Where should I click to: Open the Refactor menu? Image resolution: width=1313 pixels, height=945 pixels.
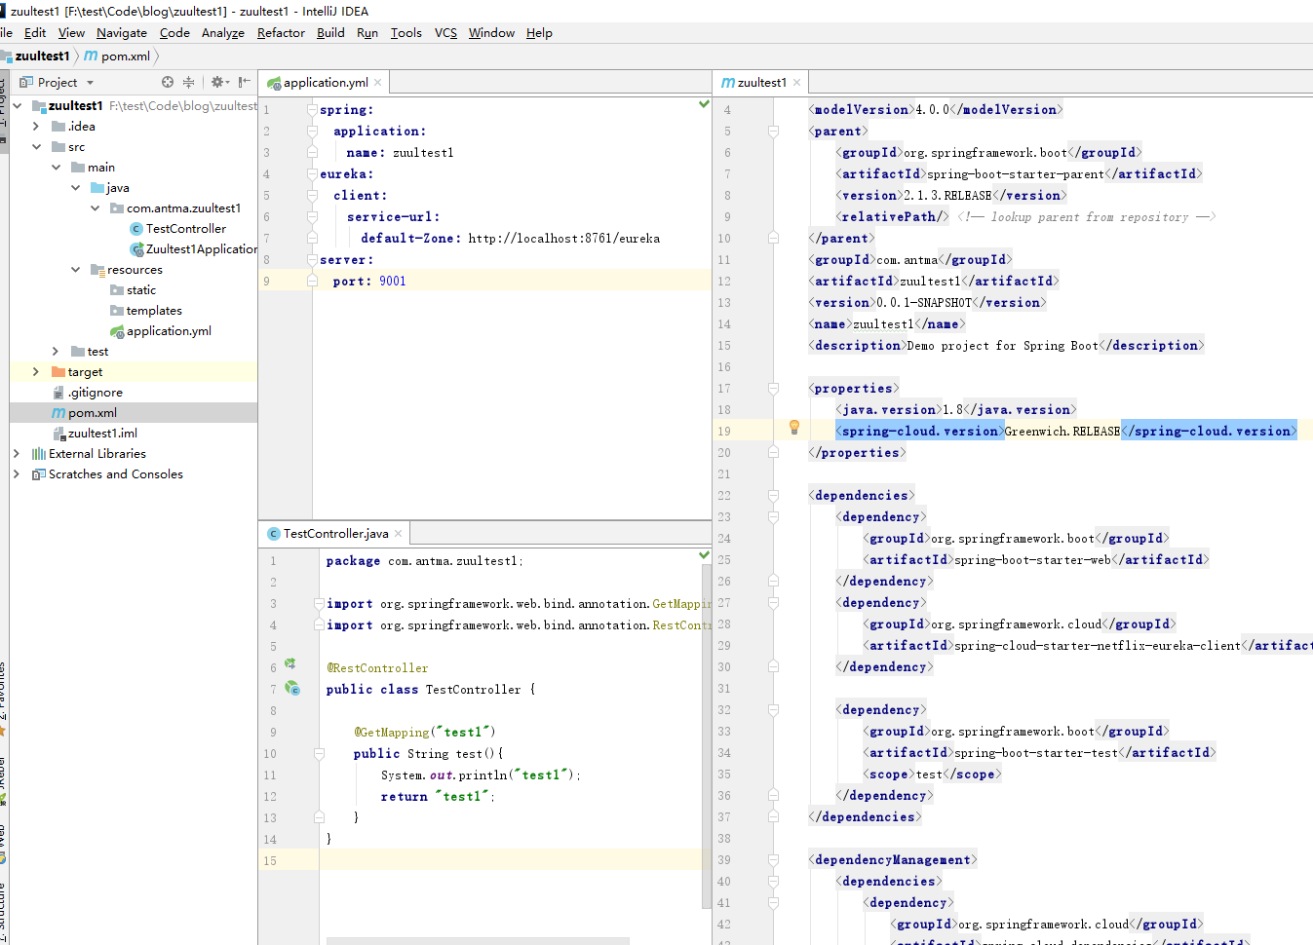click(281, 33)
